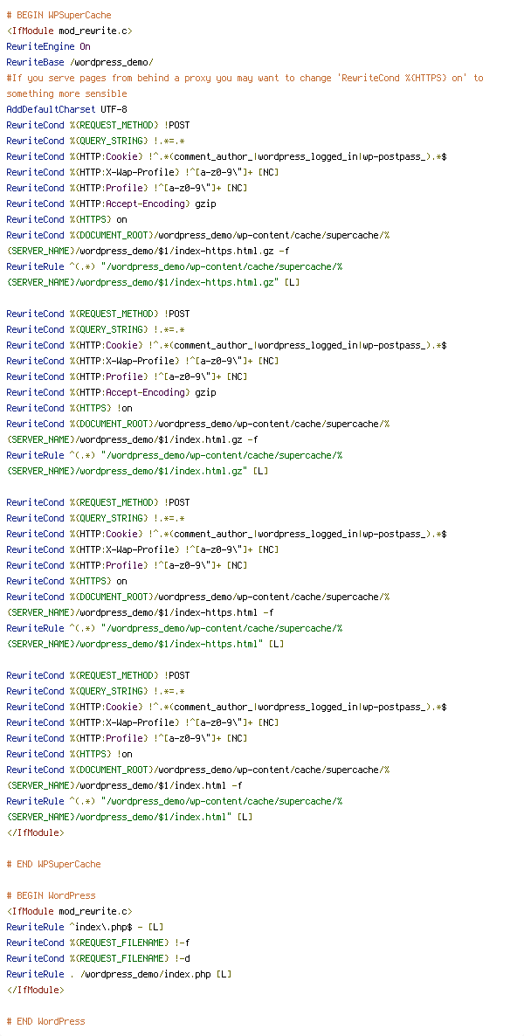Click the line ending 'index.html" [L]'
Image resolution: width=524 pixels, height=1036 pixels.
pos(129,818)
